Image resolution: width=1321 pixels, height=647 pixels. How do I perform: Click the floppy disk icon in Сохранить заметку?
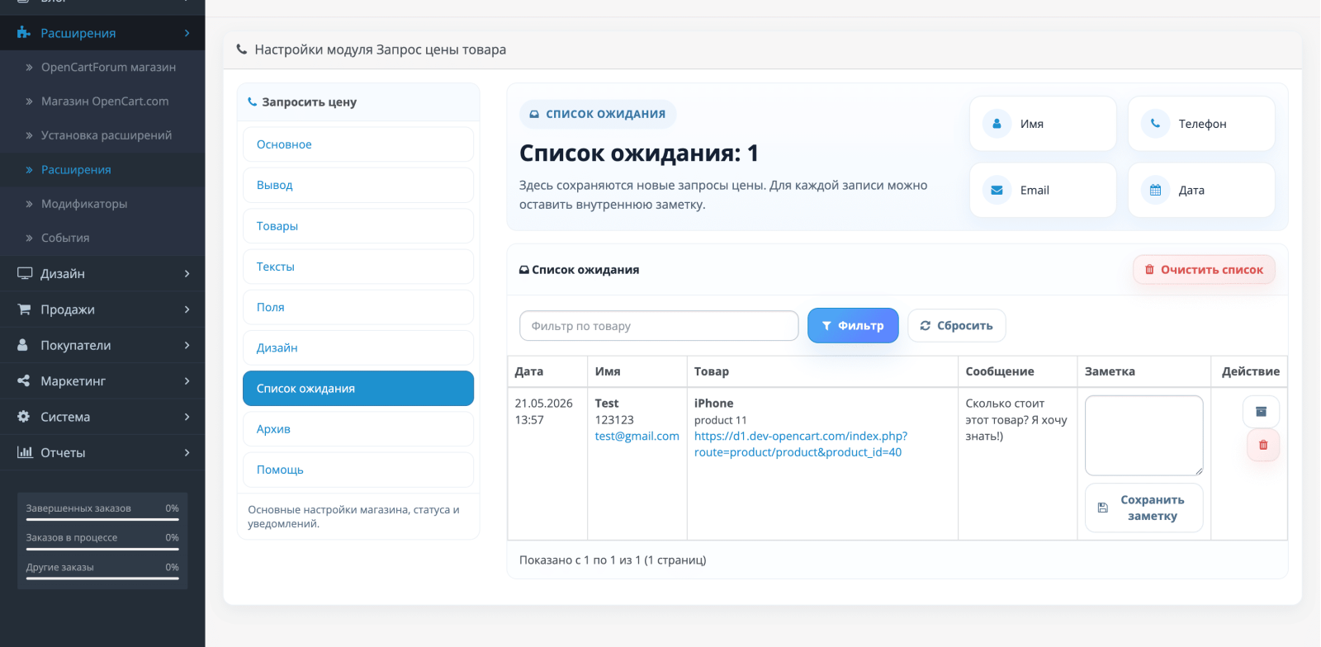pos(1102,508)
